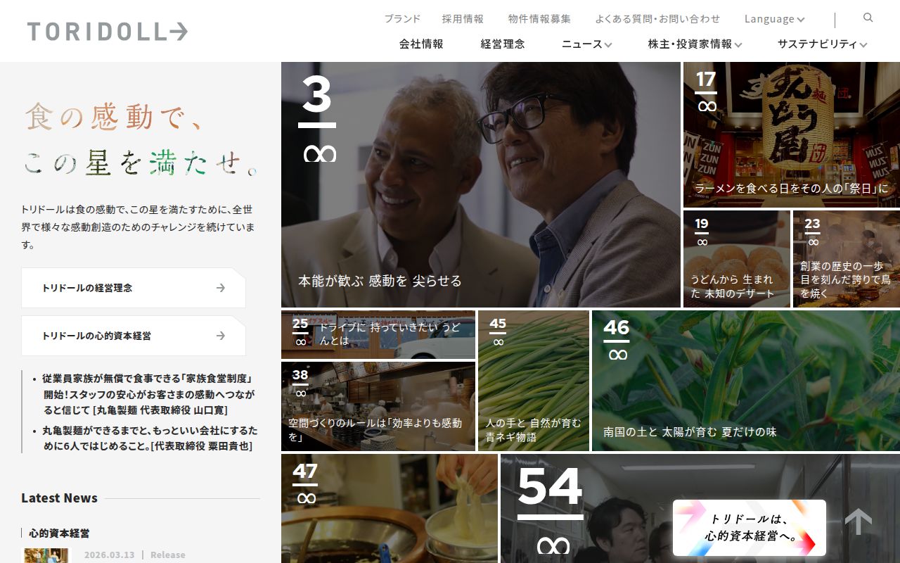Go to the ブランド page

coord(402,19)
